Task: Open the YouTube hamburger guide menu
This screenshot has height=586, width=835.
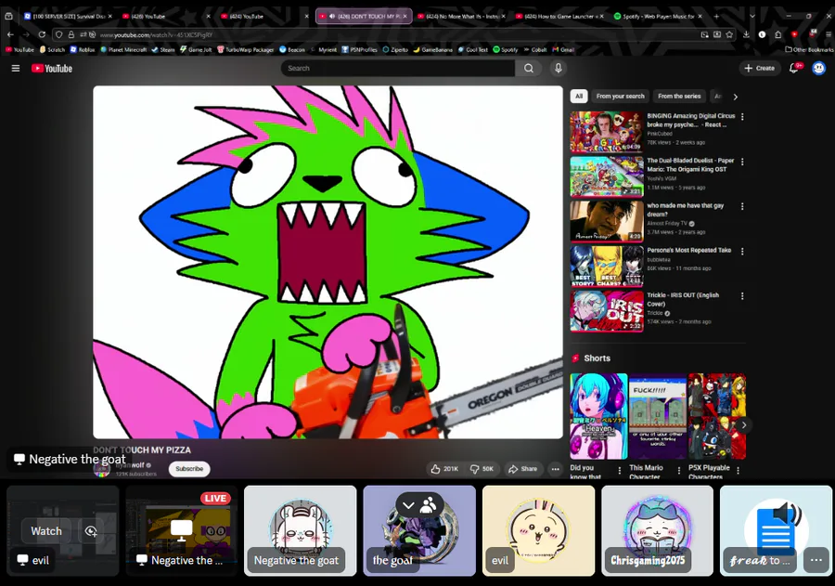Action: click(x=16, y=68)
